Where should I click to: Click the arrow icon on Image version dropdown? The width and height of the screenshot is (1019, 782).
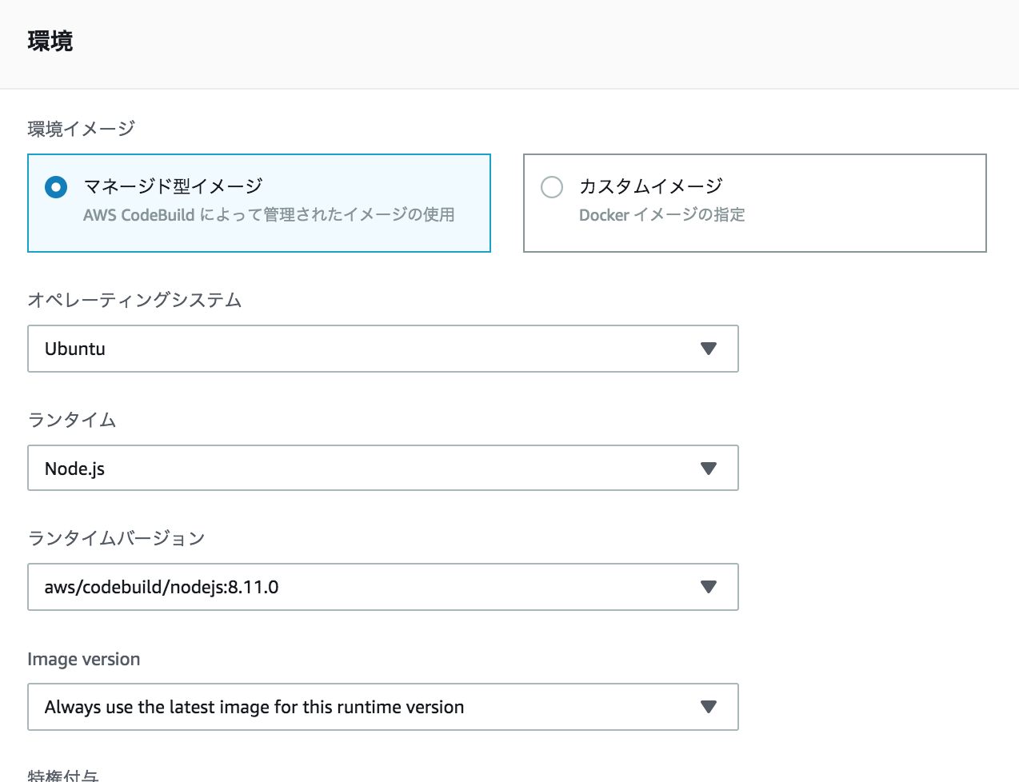tap(708, 707)
